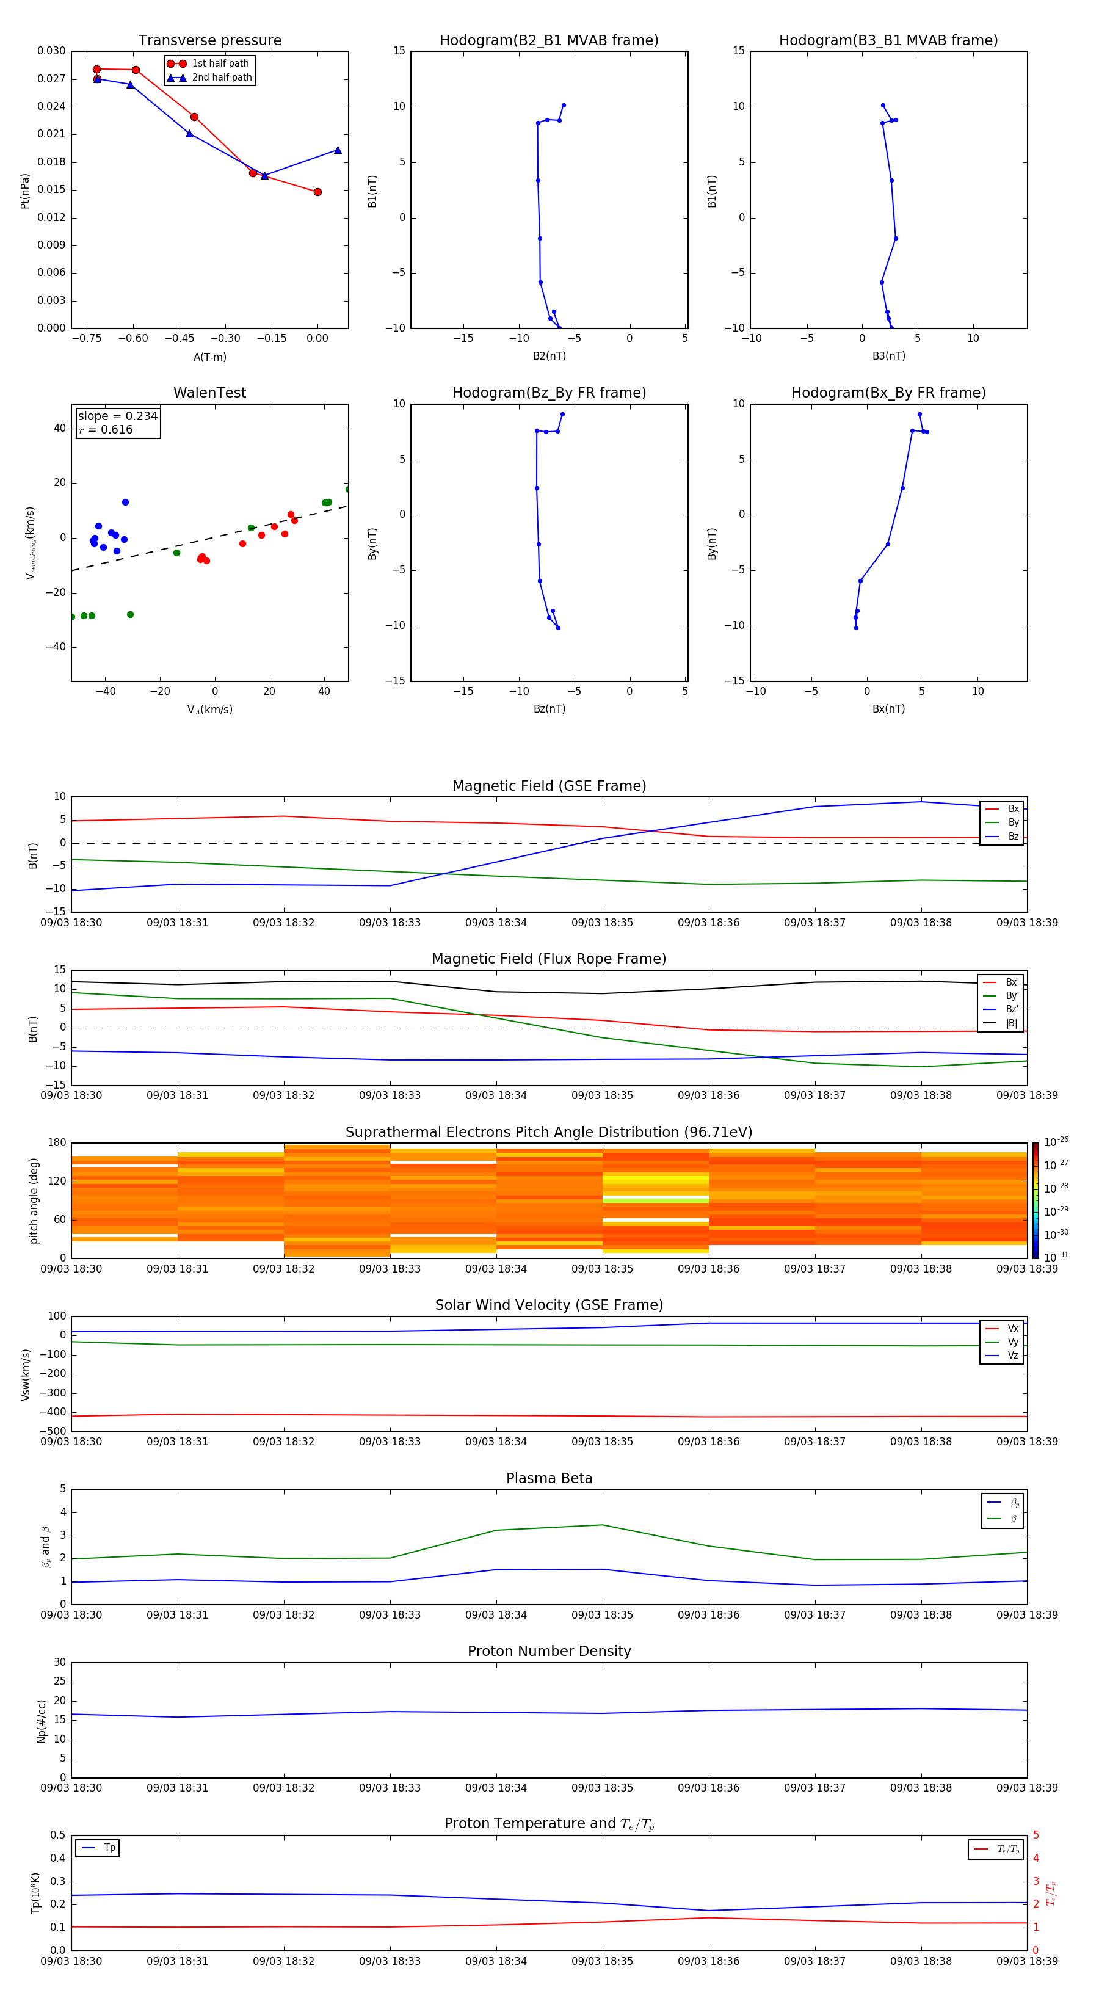The height and width of the screenshot is (2015, 1099).
Task: Click the 'Np(#/cc)' y-axis label
Action: [42, 1720]
